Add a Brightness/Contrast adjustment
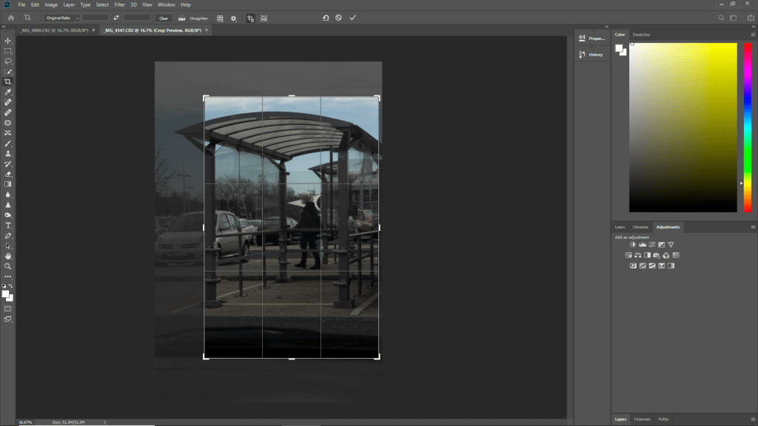The image size is (758, 426). point(633,245)
